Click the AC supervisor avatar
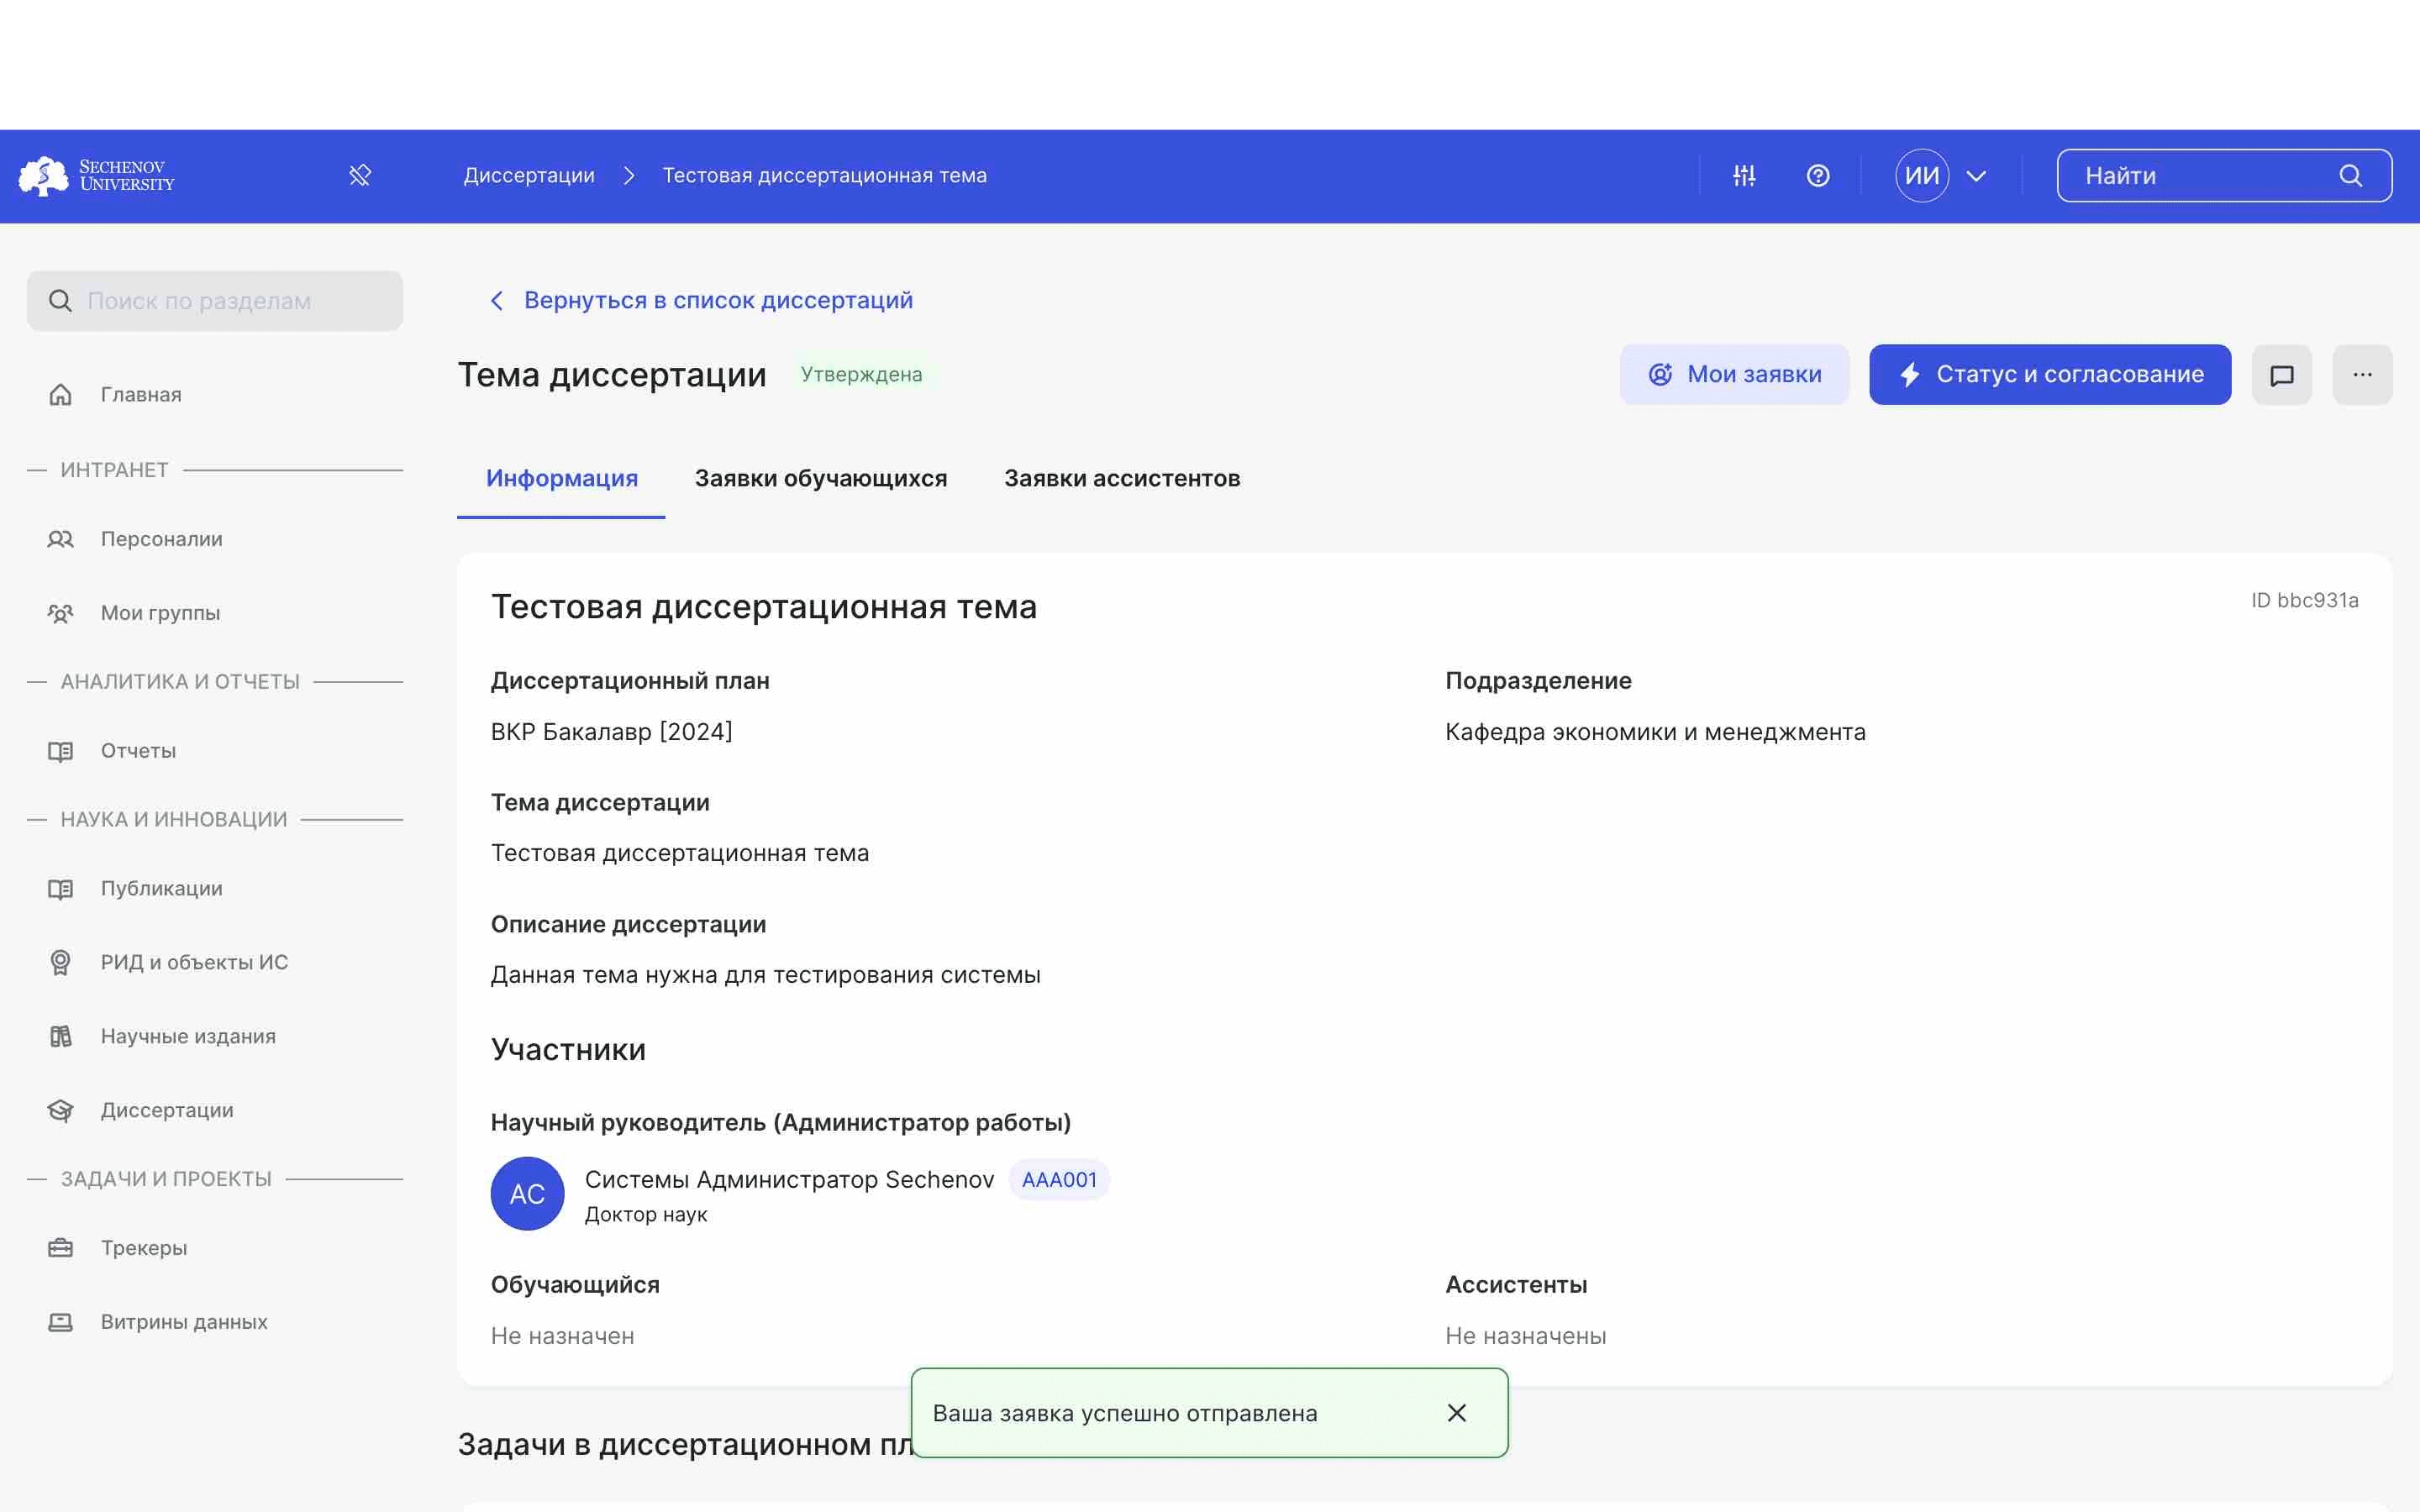Viewport: 2420px width, 1512px height. [527, 1194]
